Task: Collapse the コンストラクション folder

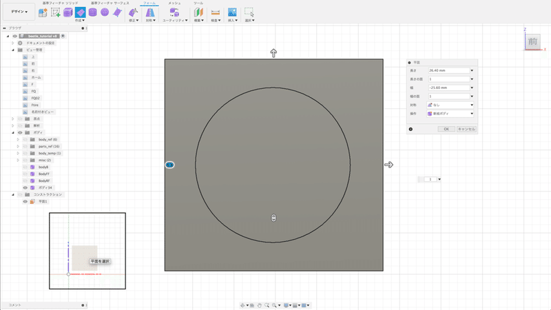Action: pos(13,194)
